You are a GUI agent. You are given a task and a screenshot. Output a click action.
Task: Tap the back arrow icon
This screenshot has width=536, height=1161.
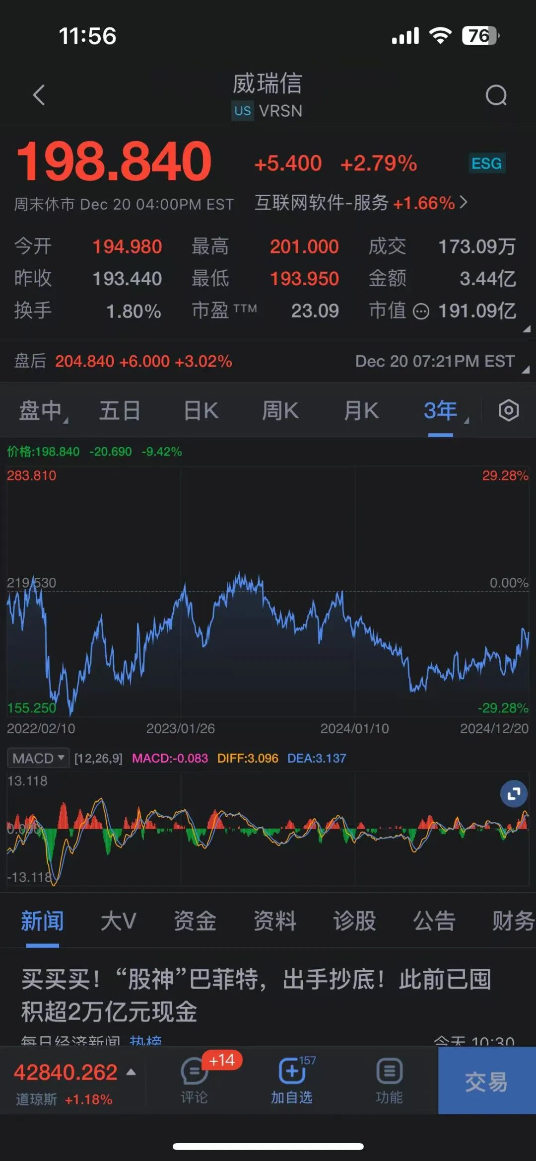[39, 95]
